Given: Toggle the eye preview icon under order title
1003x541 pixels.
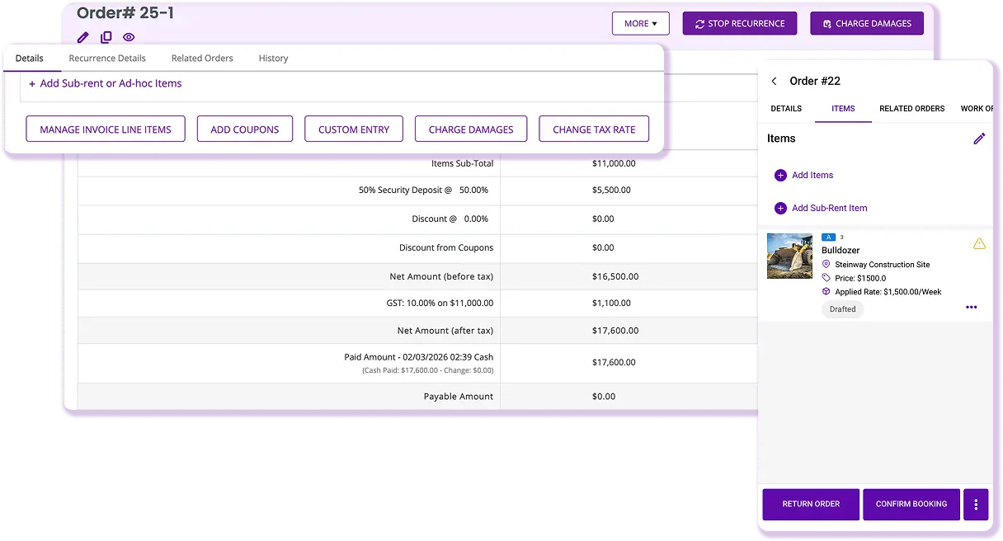Looking at the screenshot, I should coord(129,37).
